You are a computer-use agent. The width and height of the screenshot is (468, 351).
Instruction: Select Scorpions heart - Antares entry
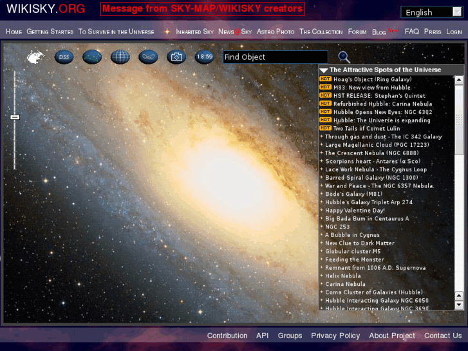pos(373,161)
